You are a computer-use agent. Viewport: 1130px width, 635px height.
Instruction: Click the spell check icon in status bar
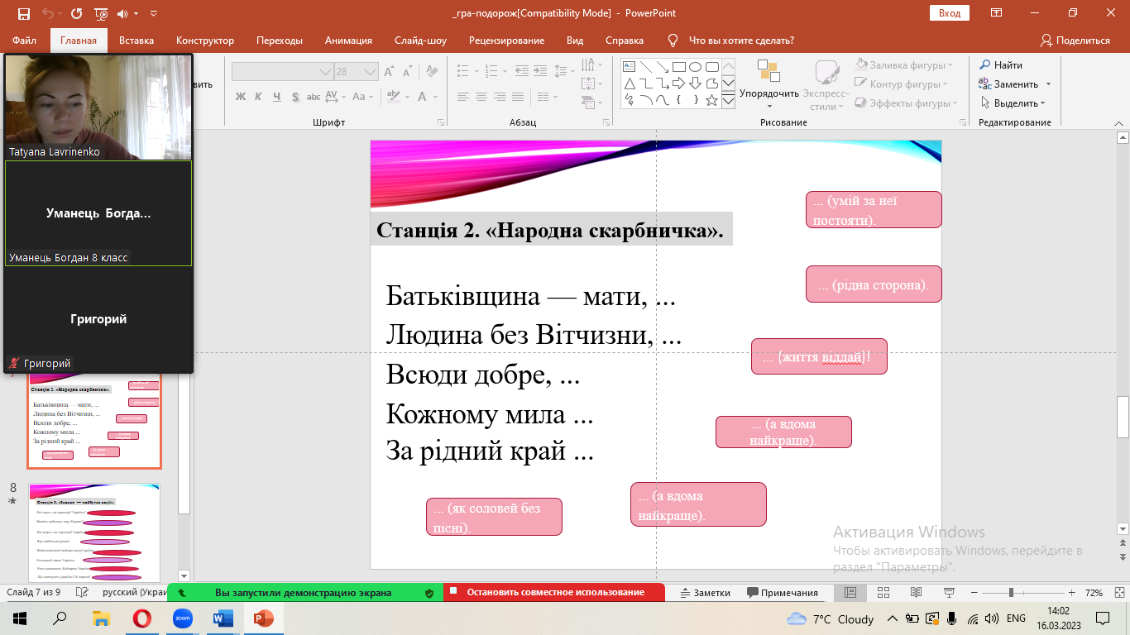point(80,593)
